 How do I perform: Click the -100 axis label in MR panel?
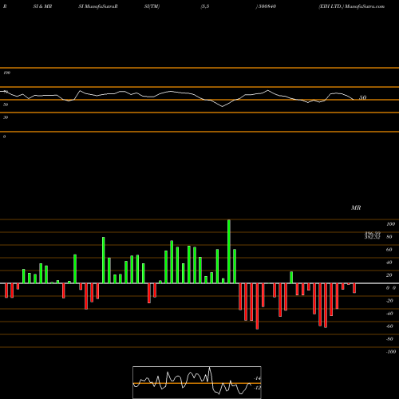(391, 352)
